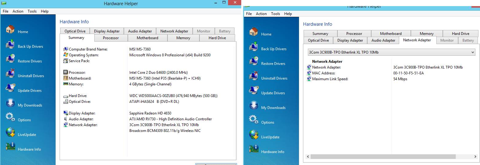Image resolution: width=480 pixels, height=165 pixels.
Task: Click MAC address value 00-11-50-F5-51-EA
Action: (x=408, y=73)
